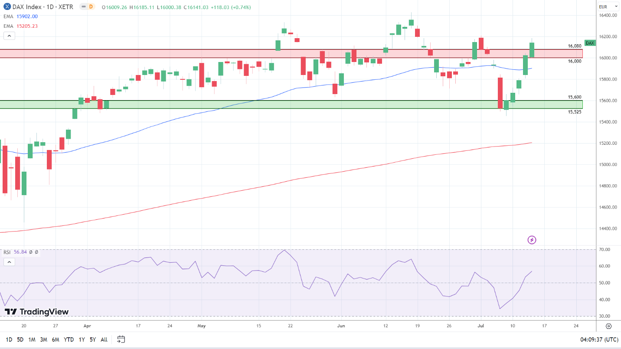Collapse the EMA indicator legend chevron

point(9,36)
